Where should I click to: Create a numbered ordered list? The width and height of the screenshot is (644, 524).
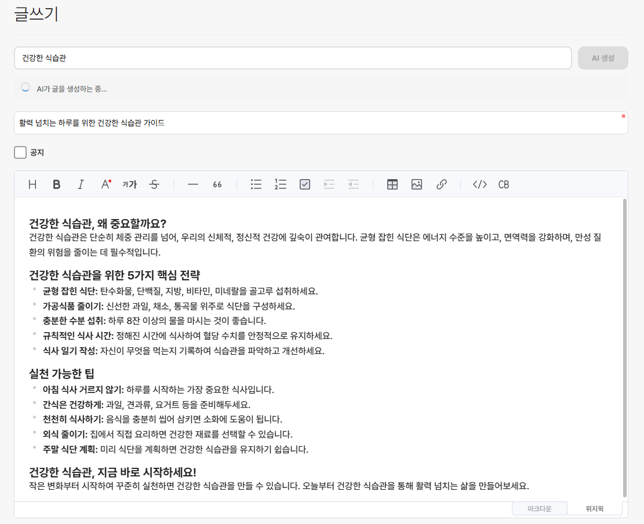(281, 184)
